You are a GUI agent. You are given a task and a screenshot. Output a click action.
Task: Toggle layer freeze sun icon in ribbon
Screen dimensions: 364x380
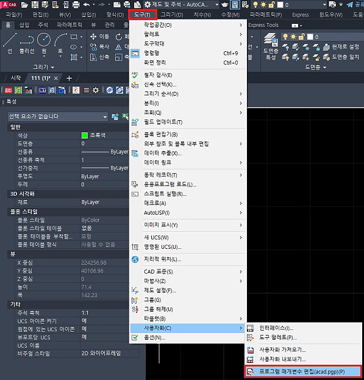[x=293, y=37]
